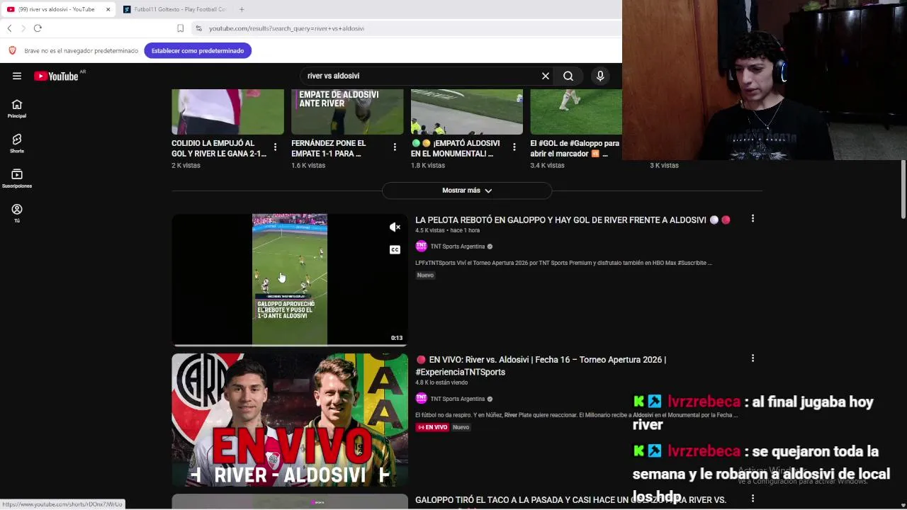Expand shorts shelf with Mostrar más
The image size is (907, 510).
(x=467, y=191)
